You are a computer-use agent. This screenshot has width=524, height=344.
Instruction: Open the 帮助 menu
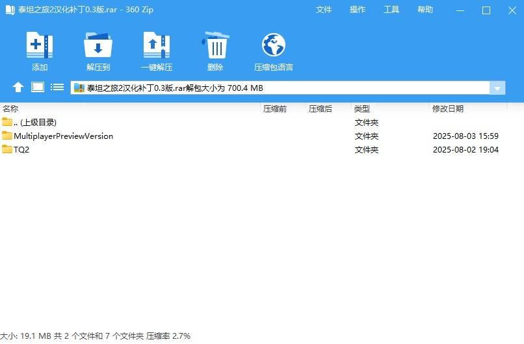click(425, 10)
